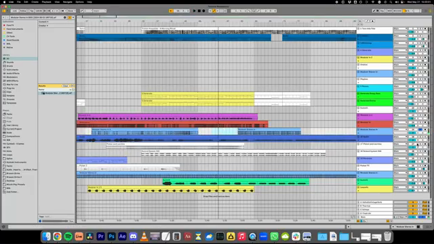Arm the 4 Generate track
Viewport: 434px width, 244px height.
425,50
